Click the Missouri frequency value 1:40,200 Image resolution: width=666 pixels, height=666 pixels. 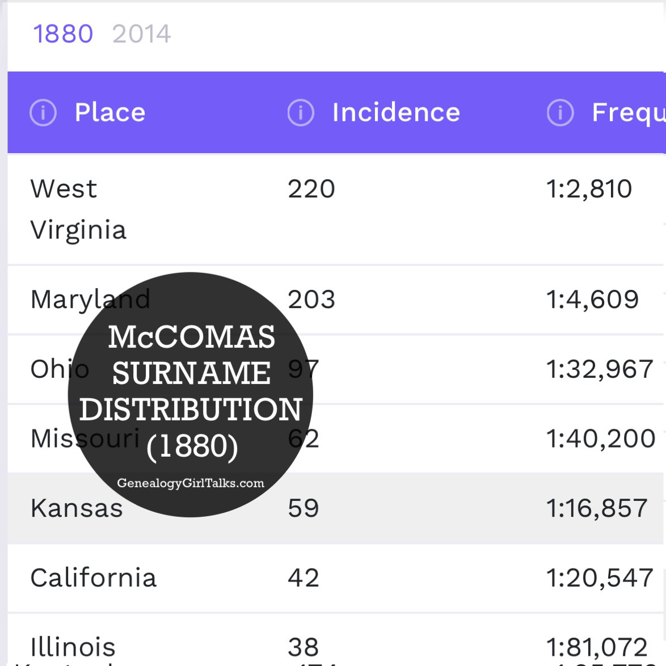click(x=600, y=439)
